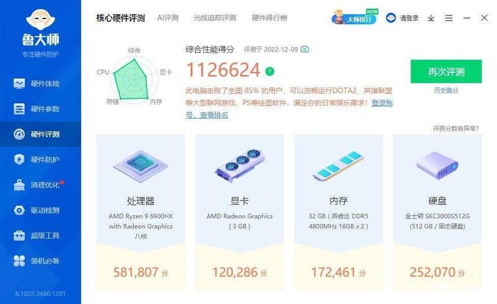Viewport: 497px width, 304px height.
Task: Open the 大师排行 ranking badge
Action: point(354,17)
